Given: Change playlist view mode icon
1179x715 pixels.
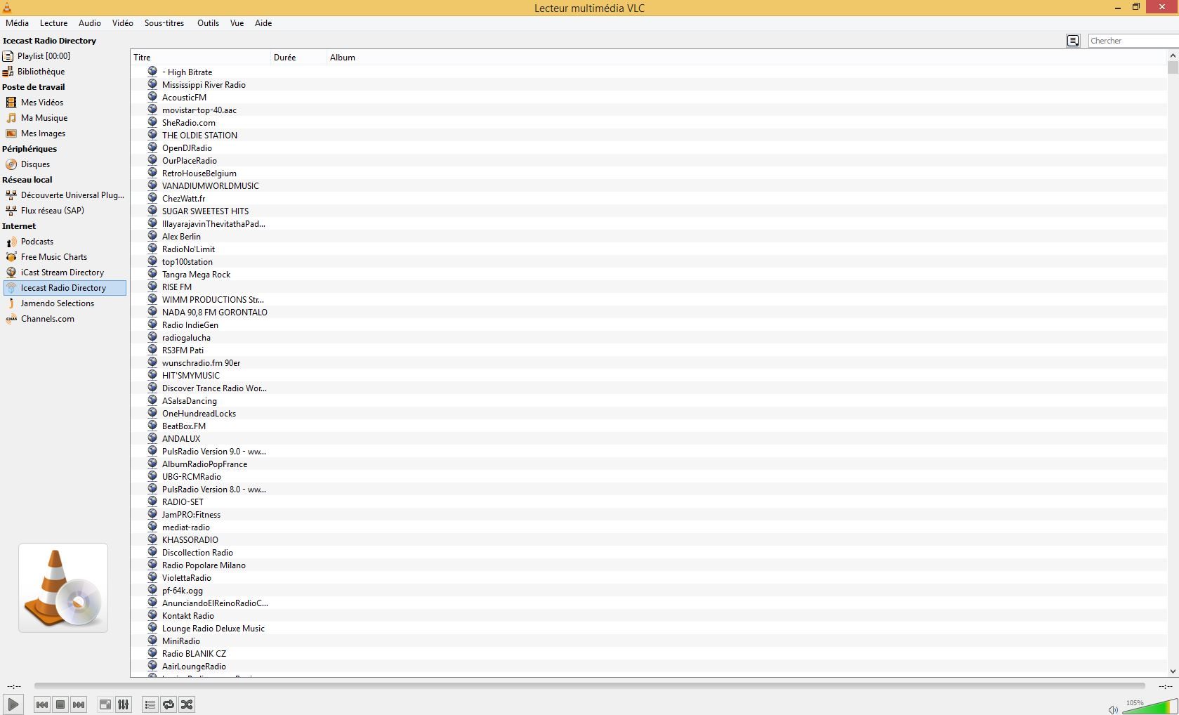Looking at the screenshot, I should point(1073,41).
